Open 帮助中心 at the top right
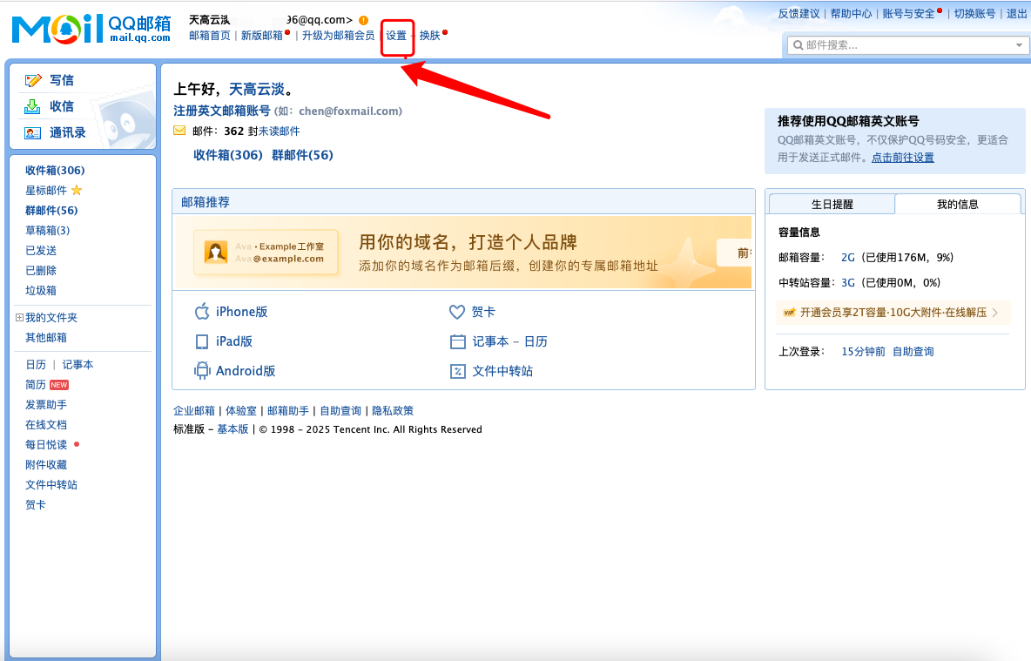This screenshot has height=661, width=1031. pyautogui.click(x=851, y=14)
